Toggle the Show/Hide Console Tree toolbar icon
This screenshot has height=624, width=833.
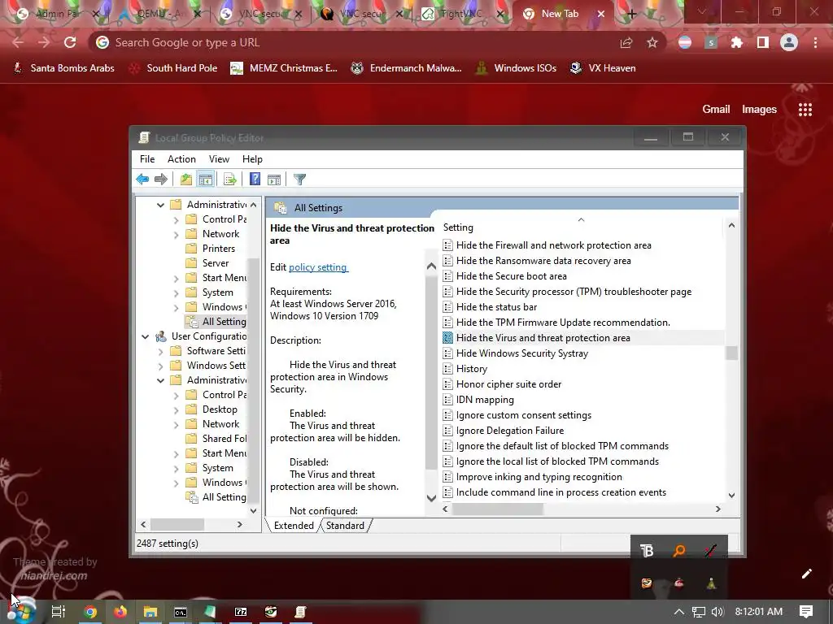(206, 180)
